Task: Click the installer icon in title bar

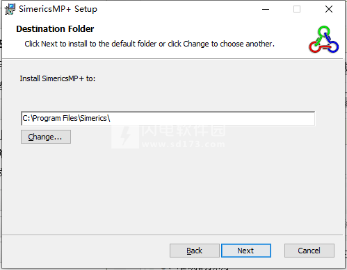Action: coord(10,9)
